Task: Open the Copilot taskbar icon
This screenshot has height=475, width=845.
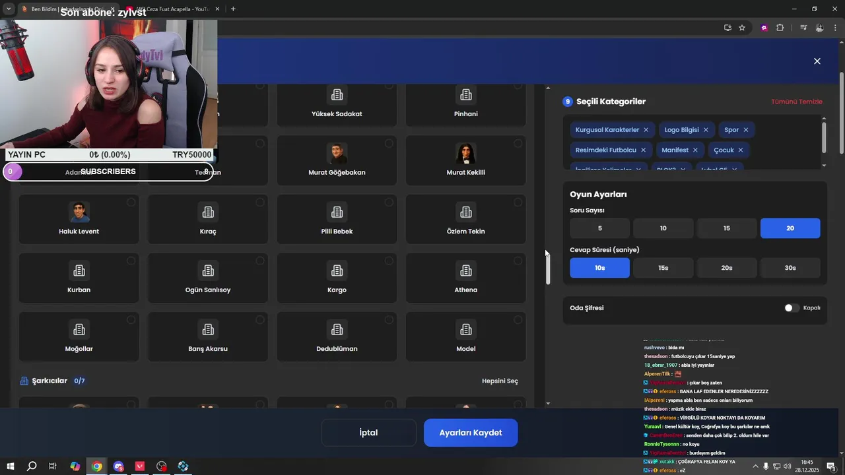Action: pyautogui.click(x=75, y=466)
